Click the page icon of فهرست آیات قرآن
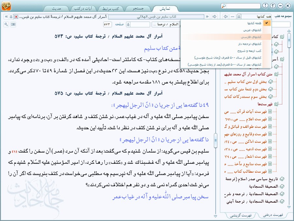The height and width of the screenshot is (221, 294). [270, 111]
